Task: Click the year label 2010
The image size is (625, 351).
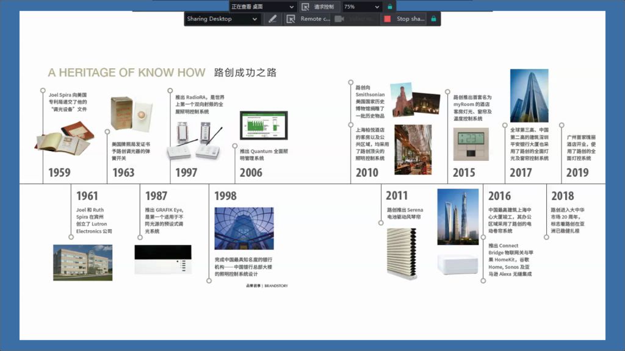Action: click(367, 172)
